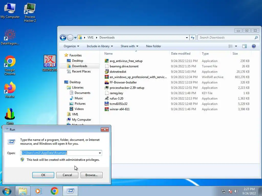
Task: Select the beamng.drive.torrent file
Action: (124, 66)
